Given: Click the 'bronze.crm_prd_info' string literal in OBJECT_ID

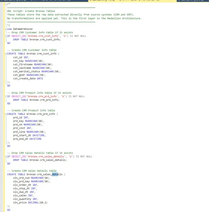Looking at the screenshot, I should pos(43,96).
